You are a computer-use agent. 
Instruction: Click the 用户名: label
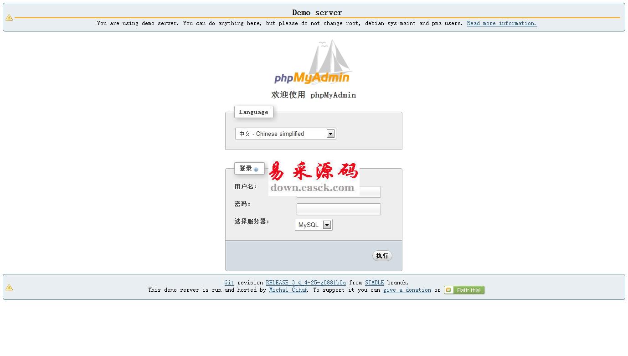pyautogui.click(x=246, y=186)
